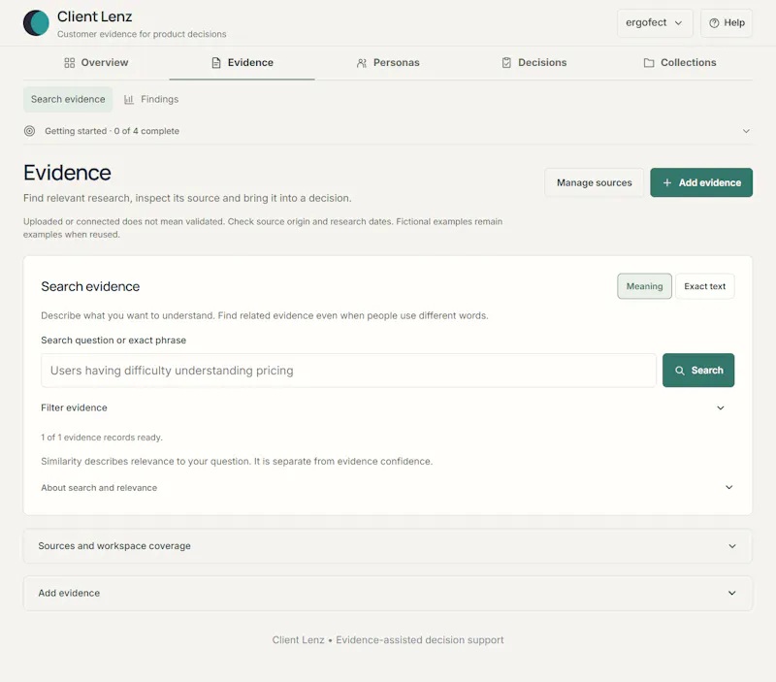776x682 pixels.
Task: Click the Getting started target icon
Action: [x=30, y=131]
